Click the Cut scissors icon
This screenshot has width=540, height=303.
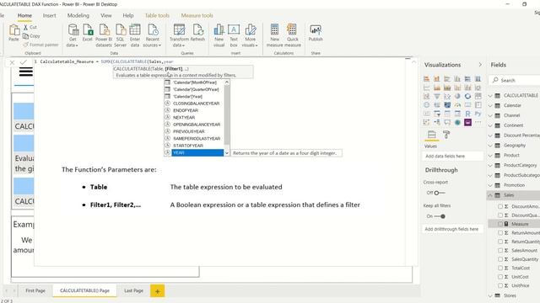26,27
